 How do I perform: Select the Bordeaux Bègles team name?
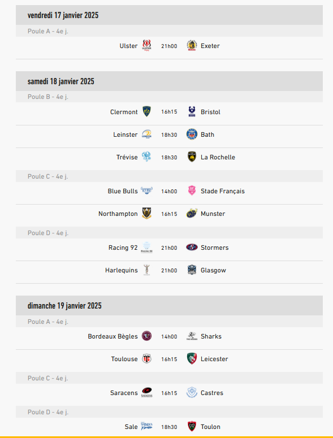[113, 336]
